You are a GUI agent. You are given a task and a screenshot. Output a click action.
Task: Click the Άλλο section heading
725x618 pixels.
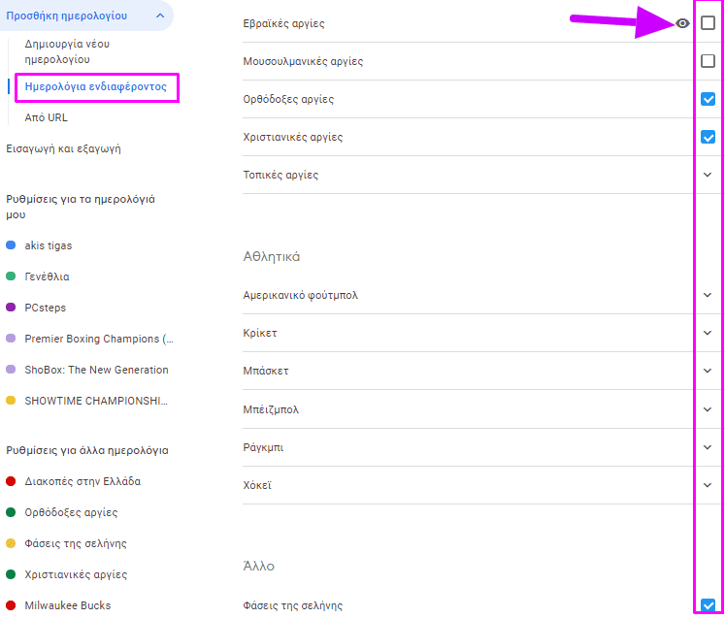tap(259, 567)
